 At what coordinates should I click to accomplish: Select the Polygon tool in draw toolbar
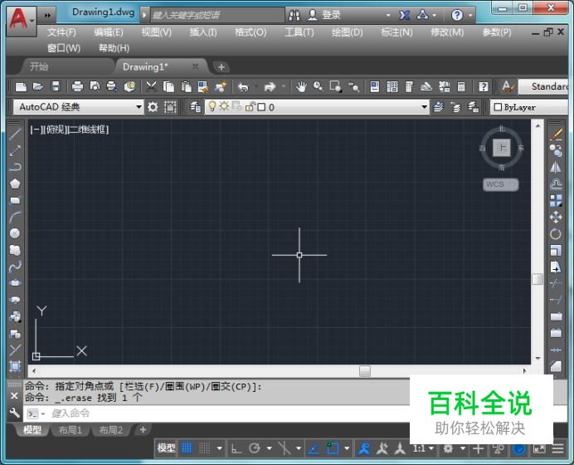(x=15, y=184)
